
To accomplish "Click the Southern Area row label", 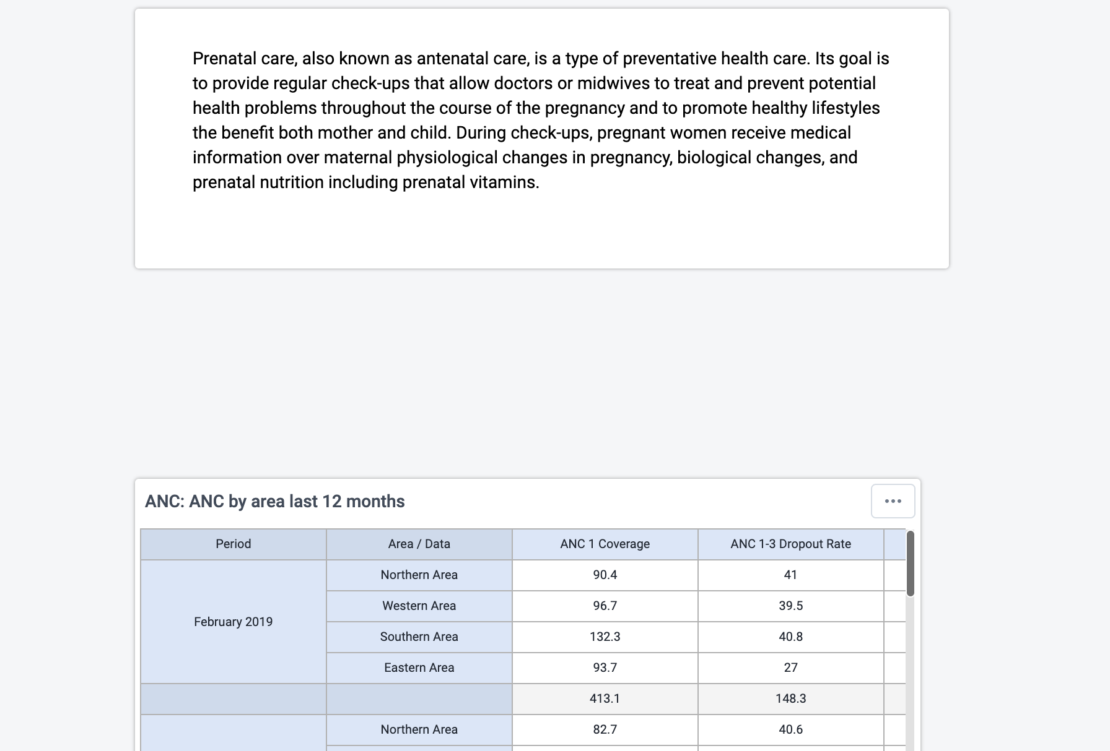I will (419, 637).
